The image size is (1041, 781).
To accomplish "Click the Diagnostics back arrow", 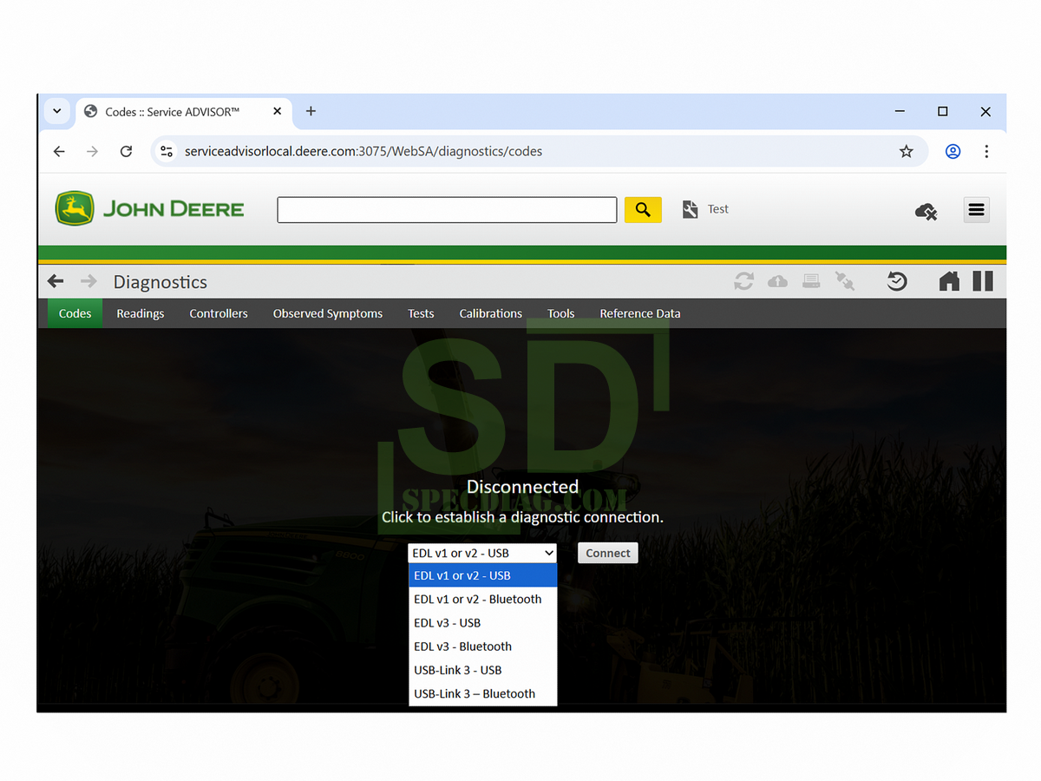I will (x=56, y=281).
